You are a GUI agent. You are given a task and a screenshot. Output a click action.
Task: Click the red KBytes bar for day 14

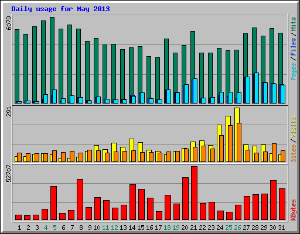tap(132, 202)
